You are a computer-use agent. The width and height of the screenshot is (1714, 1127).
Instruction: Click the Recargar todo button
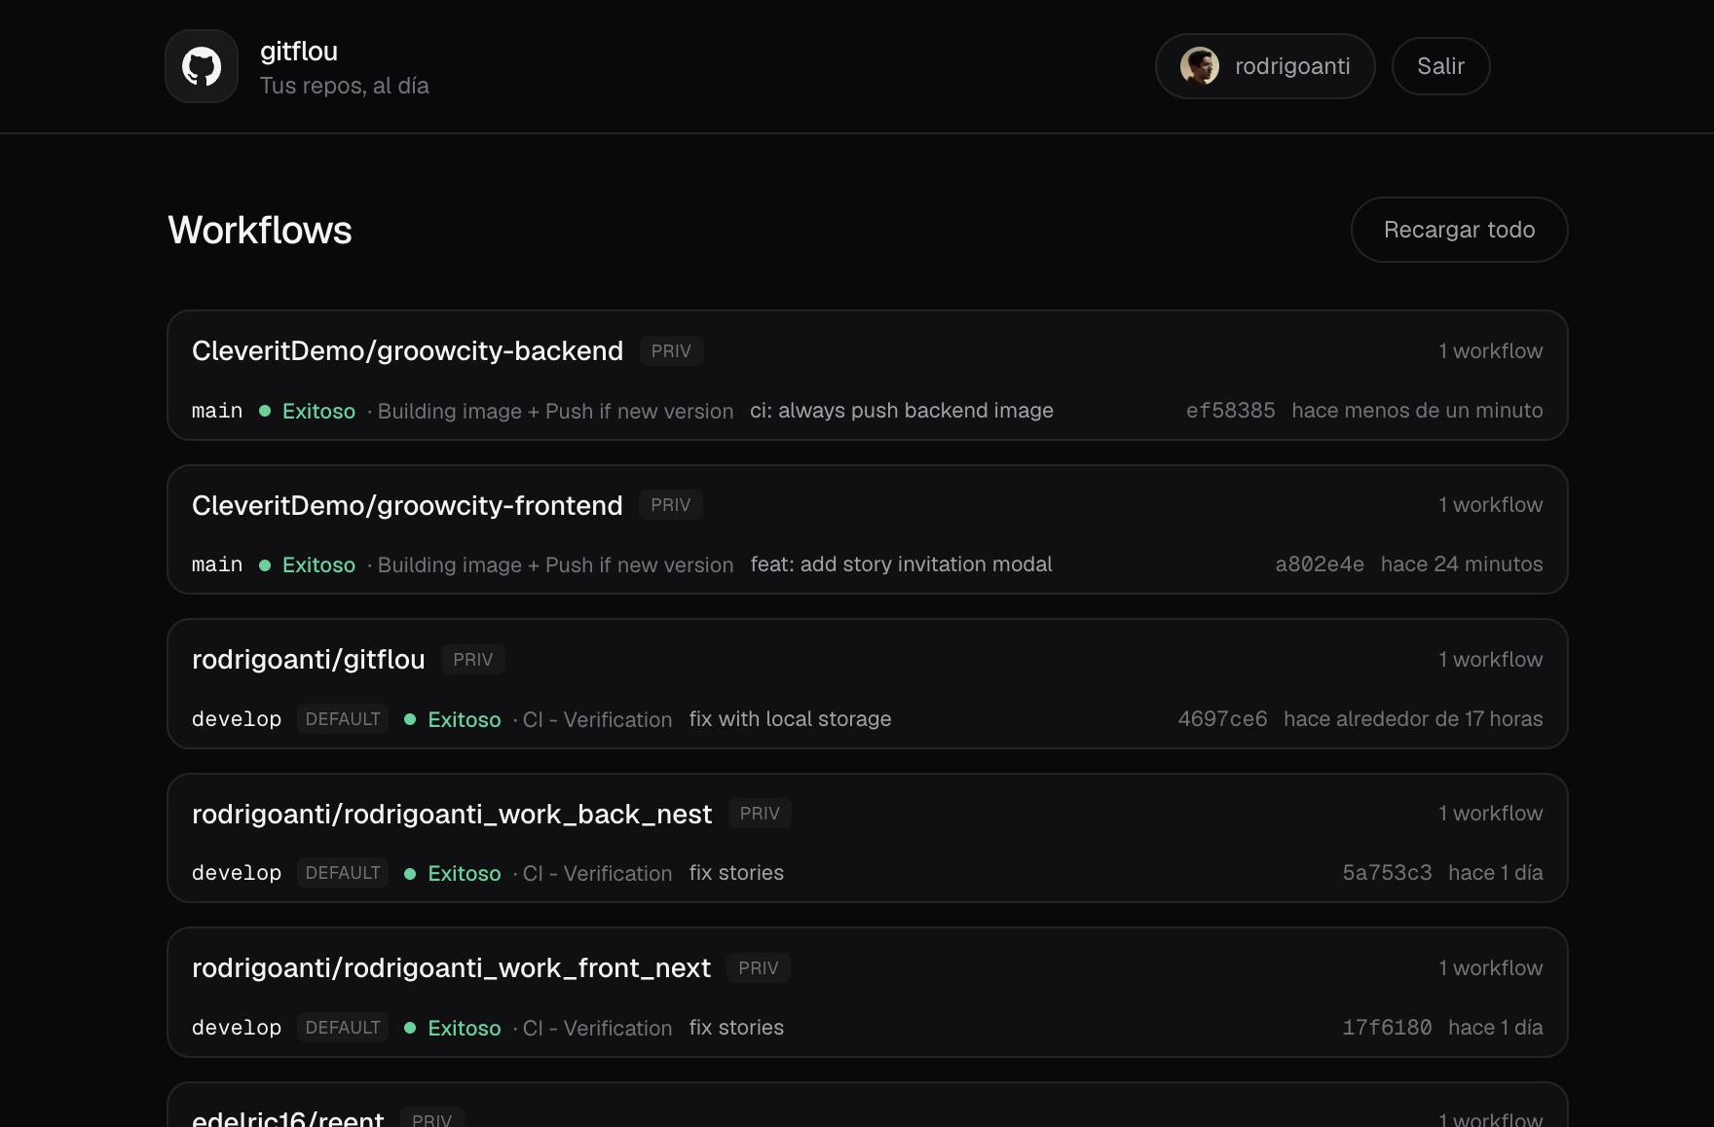[x=1459, y=230]
